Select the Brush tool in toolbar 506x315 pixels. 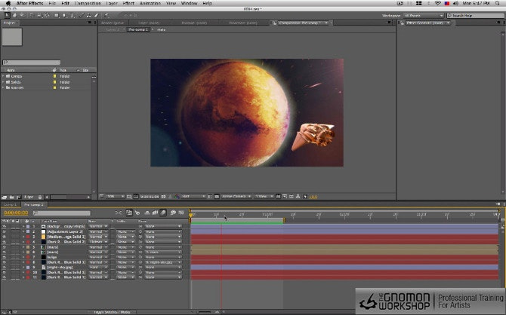tap(82, 15)
